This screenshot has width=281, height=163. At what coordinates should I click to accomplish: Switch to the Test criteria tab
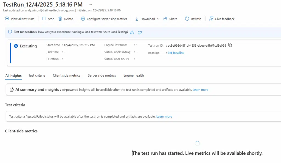tap(37, 75)
